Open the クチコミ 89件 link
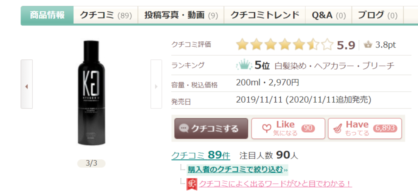 (x=200, y=156)
